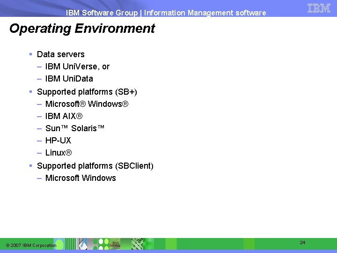Screen dimensions: 337x253
Task: Click 'Microsoft Windows' under SBClient
Action: [x=81, y=178]
